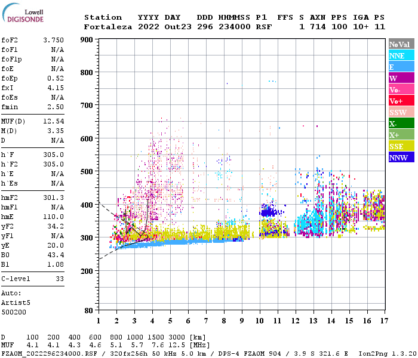Click the yE value 20.0
The height and width of the screenshot is (358, 418).
[56, 245]
